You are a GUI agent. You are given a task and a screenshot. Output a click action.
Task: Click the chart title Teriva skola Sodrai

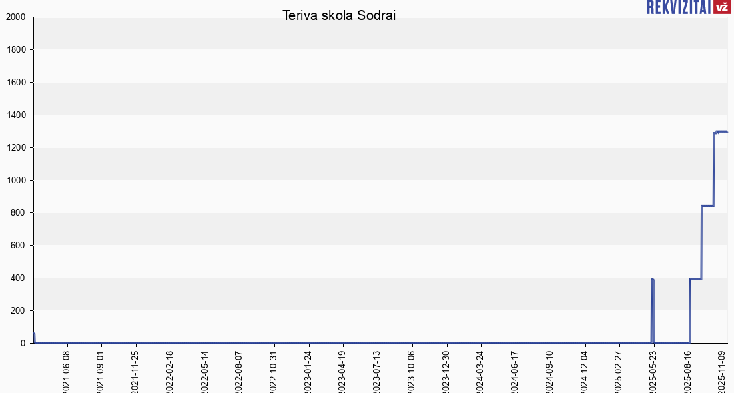pos(339,15)
